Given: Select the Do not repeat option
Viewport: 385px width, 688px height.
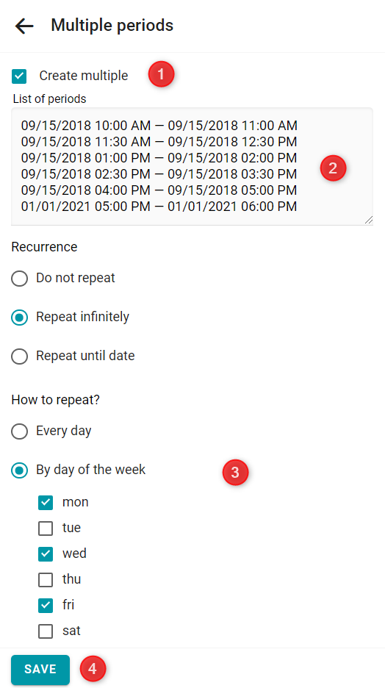Looking at the screenshot, I should coord(19,278).
